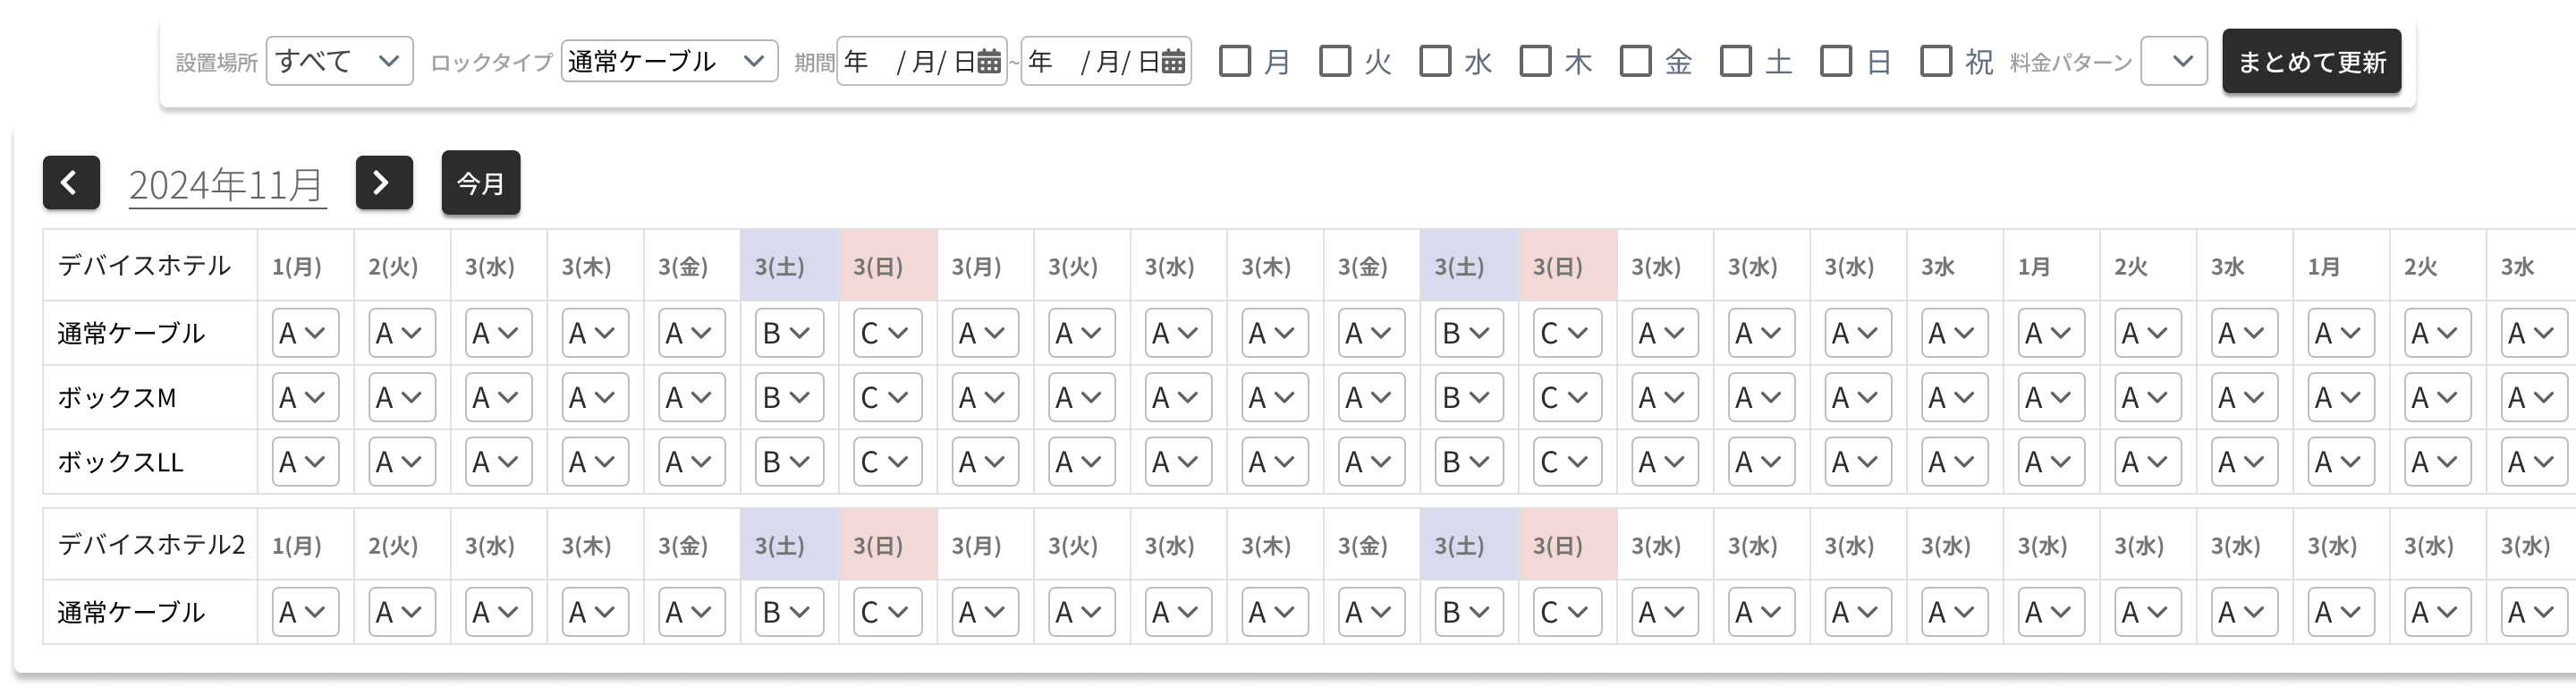Viewport: 2576px width, 687px height.
Task: Go to next month with right arrow
Action: pyautogui.click(x=384, y=182)
